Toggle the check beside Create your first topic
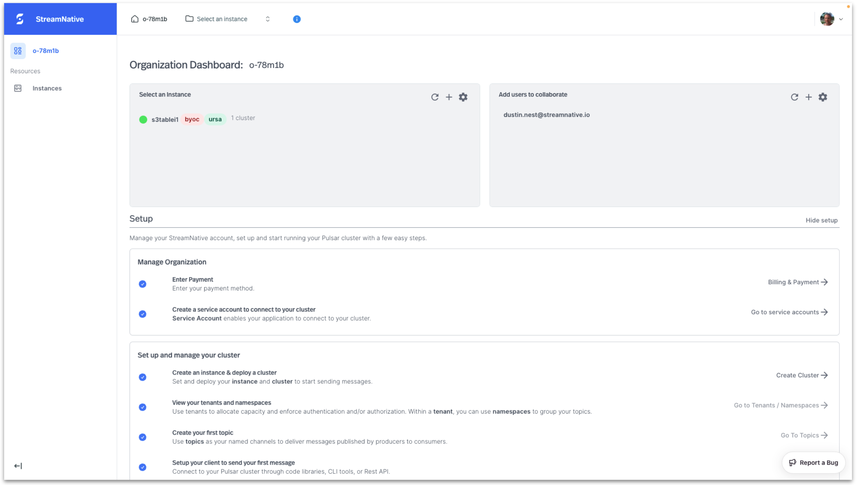Screen dimensions: 858x485 (143, 437)
